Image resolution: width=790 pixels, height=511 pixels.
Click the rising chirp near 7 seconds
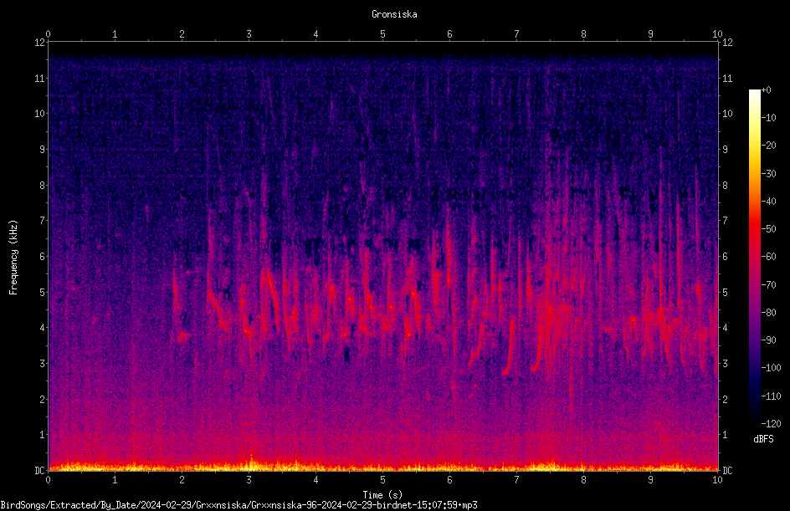point(510,346)
